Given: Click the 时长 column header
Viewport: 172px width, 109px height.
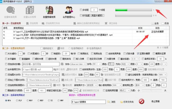Looking at the screenshot, I should [141, 28].
